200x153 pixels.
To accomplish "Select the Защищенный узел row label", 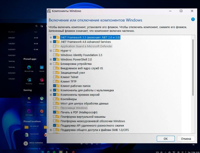I will [x=73, y=73].
